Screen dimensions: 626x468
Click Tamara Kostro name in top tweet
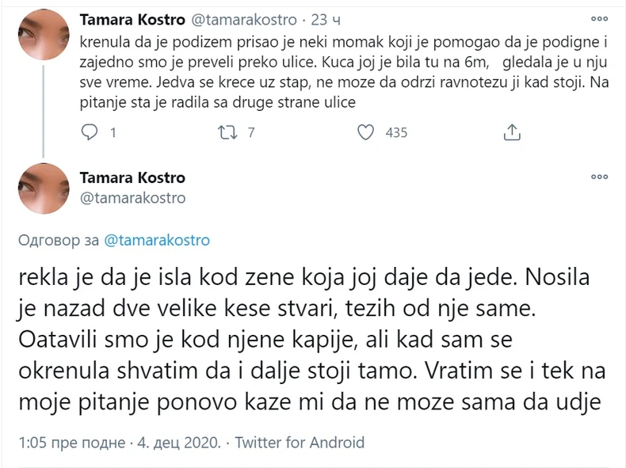(130, 19)
